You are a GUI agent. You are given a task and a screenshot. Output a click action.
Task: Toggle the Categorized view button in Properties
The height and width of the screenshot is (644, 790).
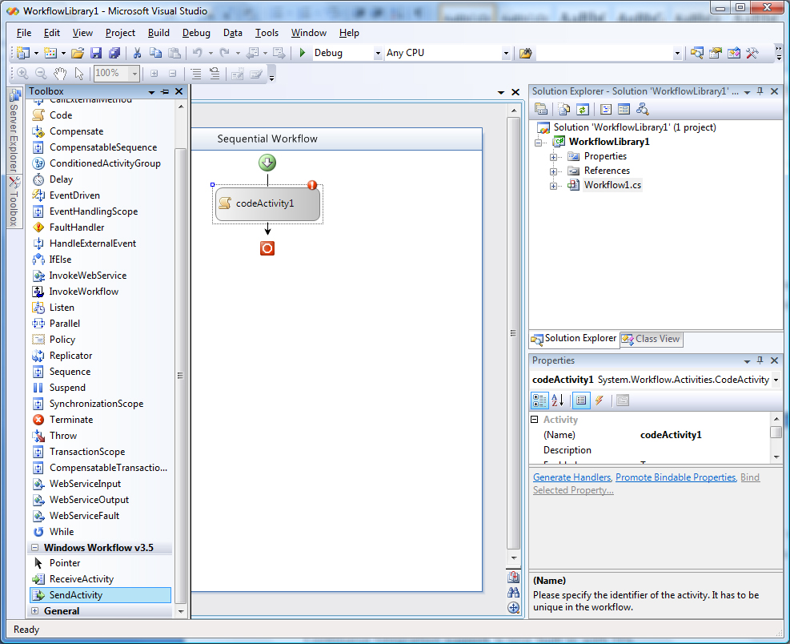pyautogui.click(x=540, y=400)
